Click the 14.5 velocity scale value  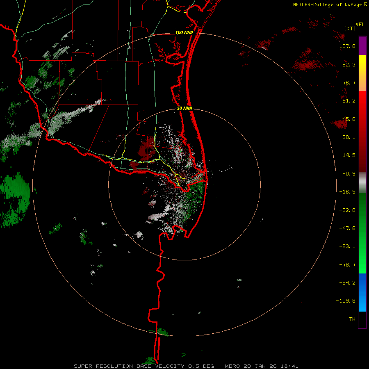coord(349,155)
